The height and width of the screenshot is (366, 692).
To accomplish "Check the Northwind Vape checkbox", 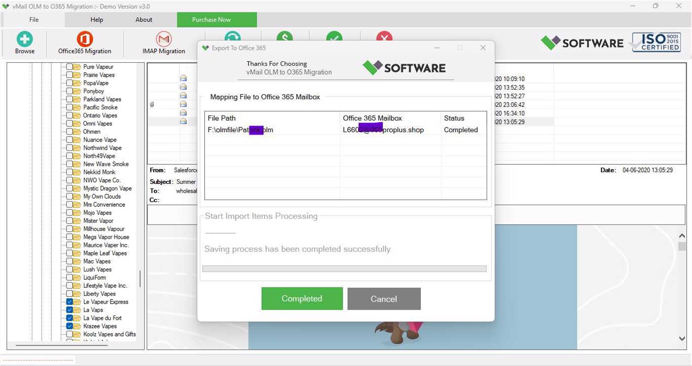I will tap(70, 148).
